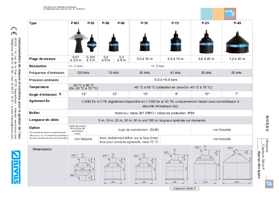Click the angle symbol beside Angle d'émission
The height and width of the screenshot is (197, 279).
click(60, 94)
